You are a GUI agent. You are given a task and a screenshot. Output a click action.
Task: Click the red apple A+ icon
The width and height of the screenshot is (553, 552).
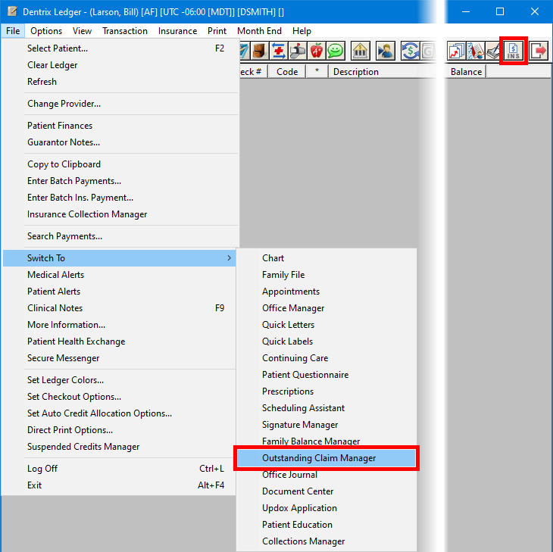point(317,51)
